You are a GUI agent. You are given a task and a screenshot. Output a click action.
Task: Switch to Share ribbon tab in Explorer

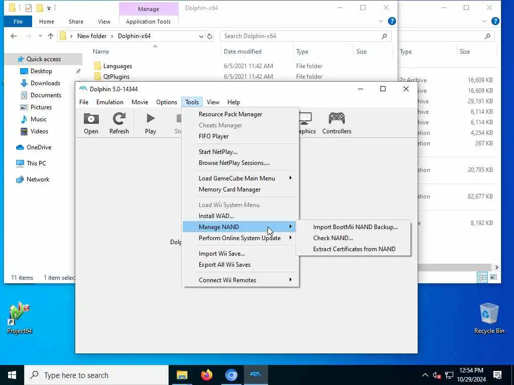pos(76,22)
